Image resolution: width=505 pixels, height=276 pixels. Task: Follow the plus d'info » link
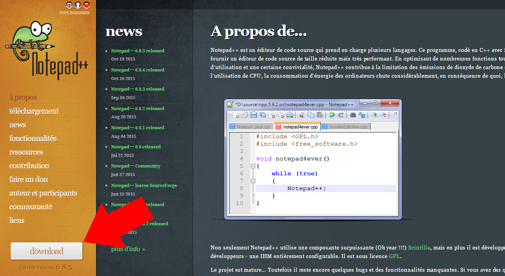tap(128, 249)
